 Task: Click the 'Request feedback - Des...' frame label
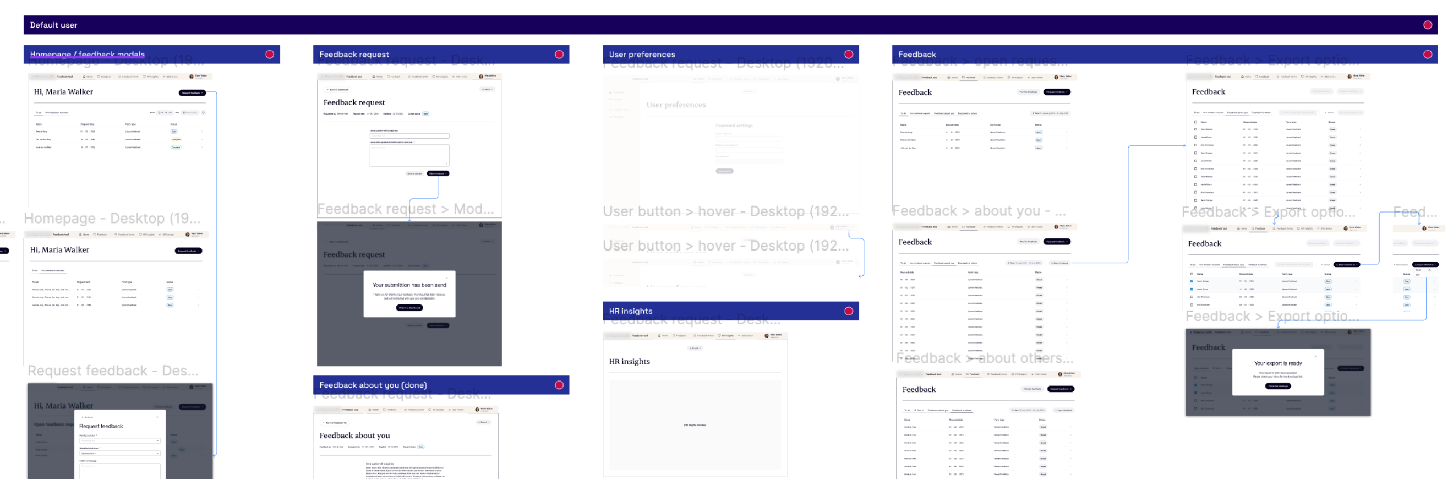tap(113, 371)
